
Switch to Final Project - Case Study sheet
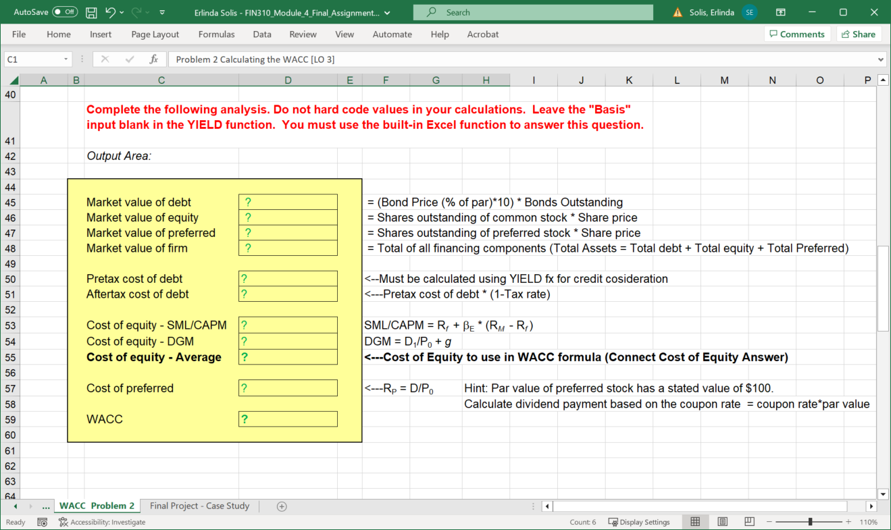(x=200, y=506)
